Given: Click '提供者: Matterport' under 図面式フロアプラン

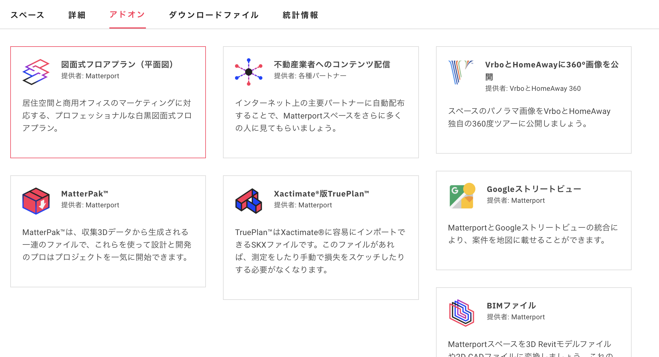Looking at the screenshot, I should (90, 76).
